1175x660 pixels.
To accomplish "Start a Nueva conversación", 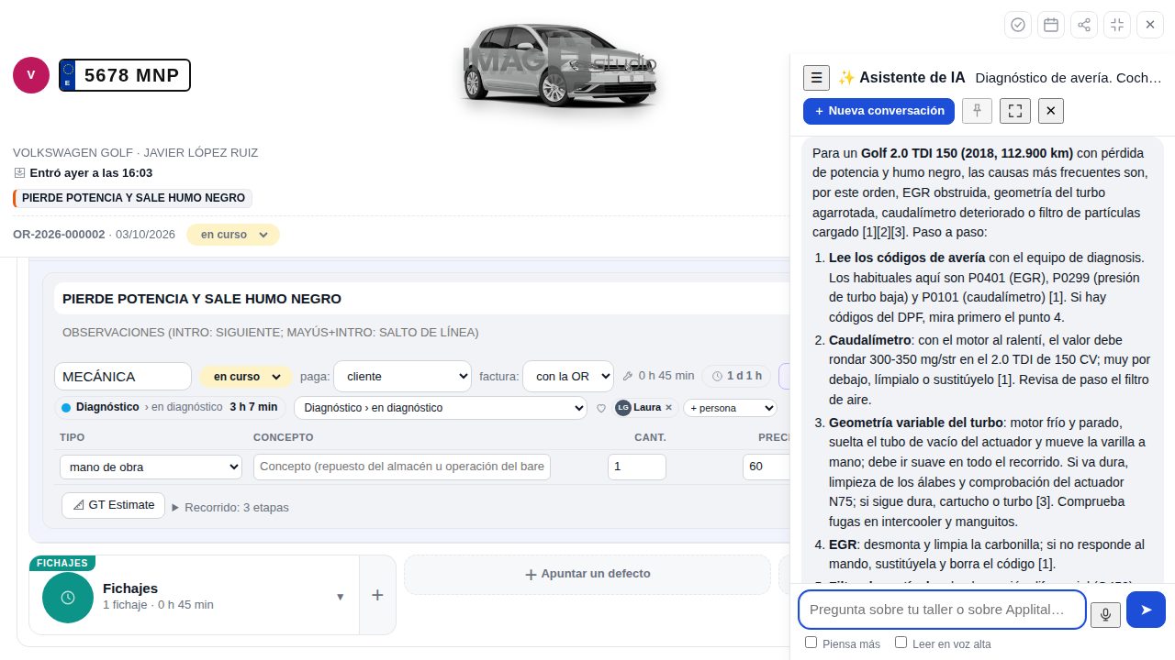I will tap(878, 111).
